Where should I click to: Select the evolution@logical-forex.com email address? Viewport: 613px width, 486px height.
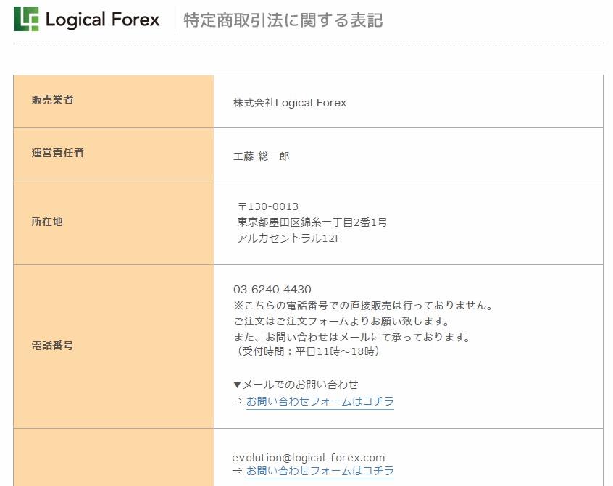309,458
